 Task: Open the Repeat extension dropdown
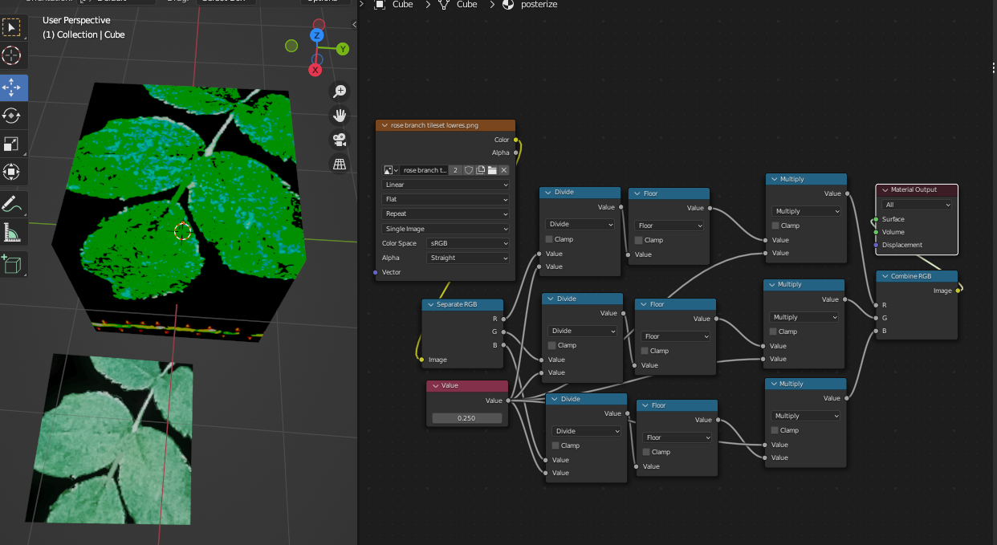tap(446, 214)
